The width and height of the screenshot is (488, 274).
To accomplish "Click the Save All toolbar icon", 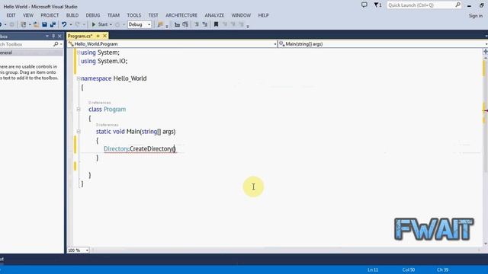I will click(53, 24).
